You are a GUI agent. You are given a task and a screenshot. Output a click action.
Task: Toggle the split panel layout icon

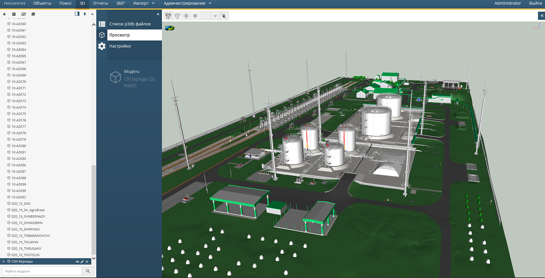coord(77,14)
